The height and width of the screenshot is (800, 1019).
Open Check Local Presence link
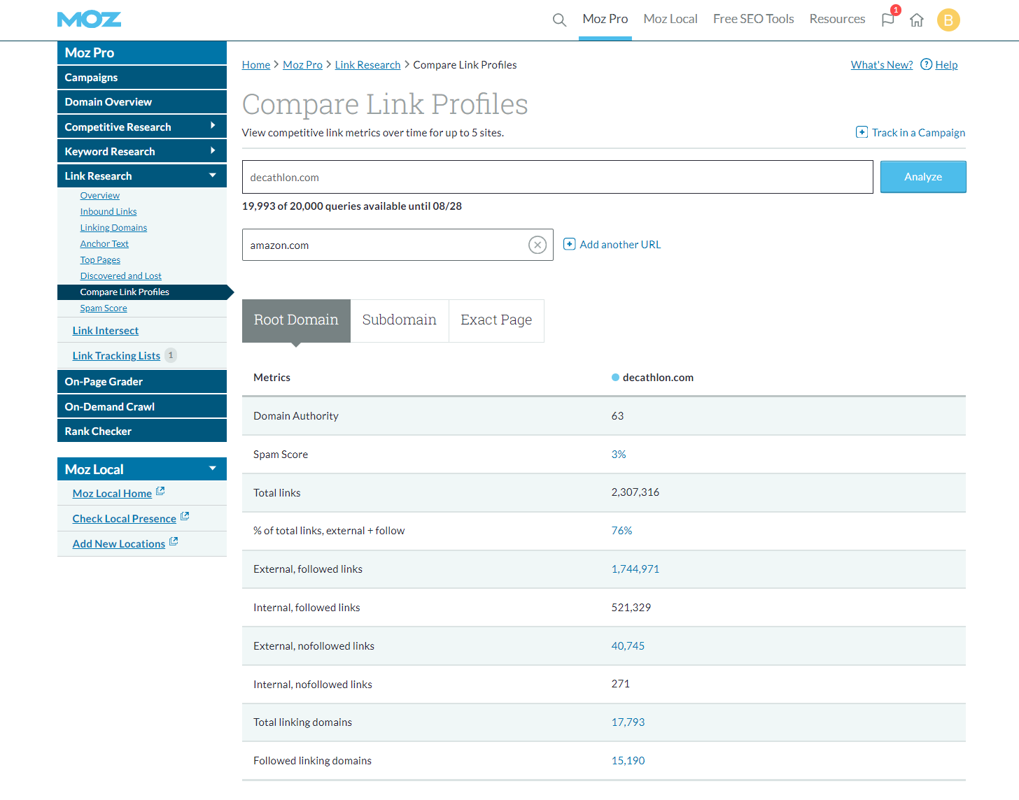(125, 519)
